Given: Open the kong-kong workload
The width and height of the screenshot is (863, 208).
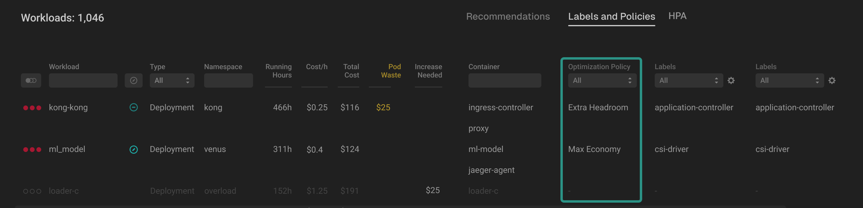Looking at the screenshot, I should tap(68, 108).
